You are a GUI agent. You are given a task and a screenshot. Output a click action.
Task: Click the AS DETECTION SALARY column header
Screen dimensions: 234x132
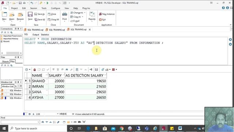click(x=86, y=76)
